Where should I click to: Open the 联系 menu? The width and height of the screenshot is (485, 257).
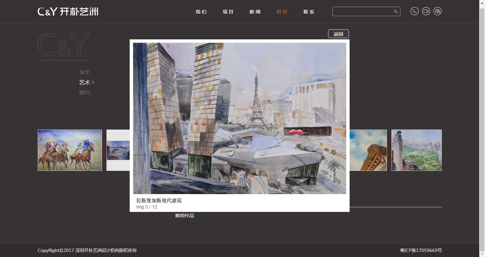pos(309,12)
